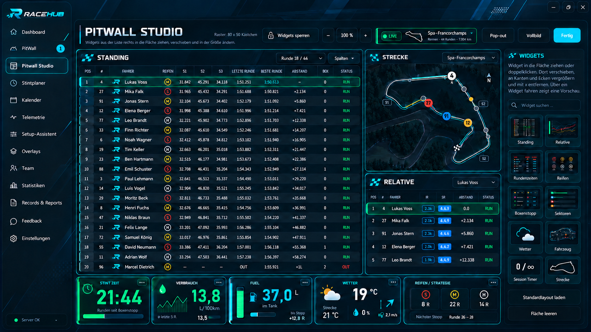Open Fuel widget options menu
The width and height of the screenshot is (591, 332).
[x=305, y=283]
